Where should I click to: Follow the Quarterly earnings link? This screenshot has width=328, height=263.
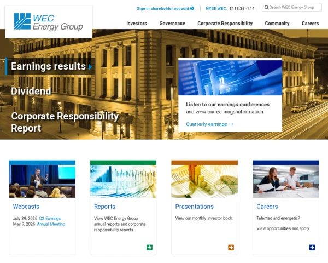(209, 124)
